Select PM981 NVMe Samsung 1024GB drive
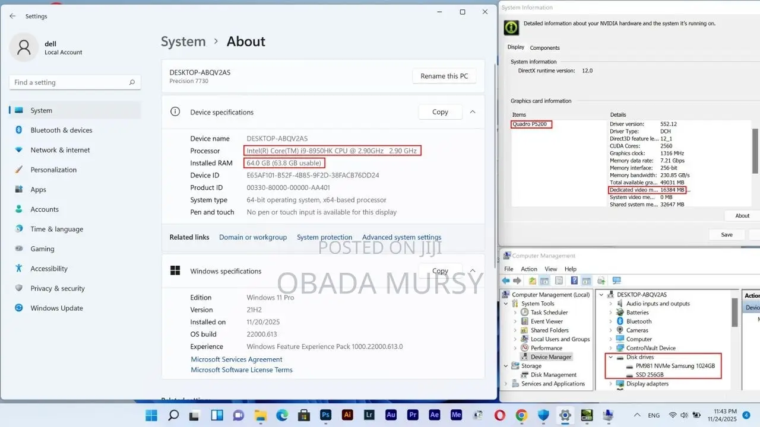The width and height of the screenshot is (760, 427). [674, 366]
